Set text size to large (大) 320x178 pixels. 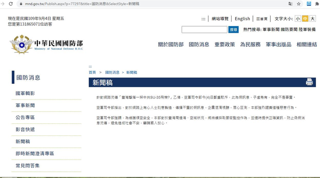coord(312,19)
